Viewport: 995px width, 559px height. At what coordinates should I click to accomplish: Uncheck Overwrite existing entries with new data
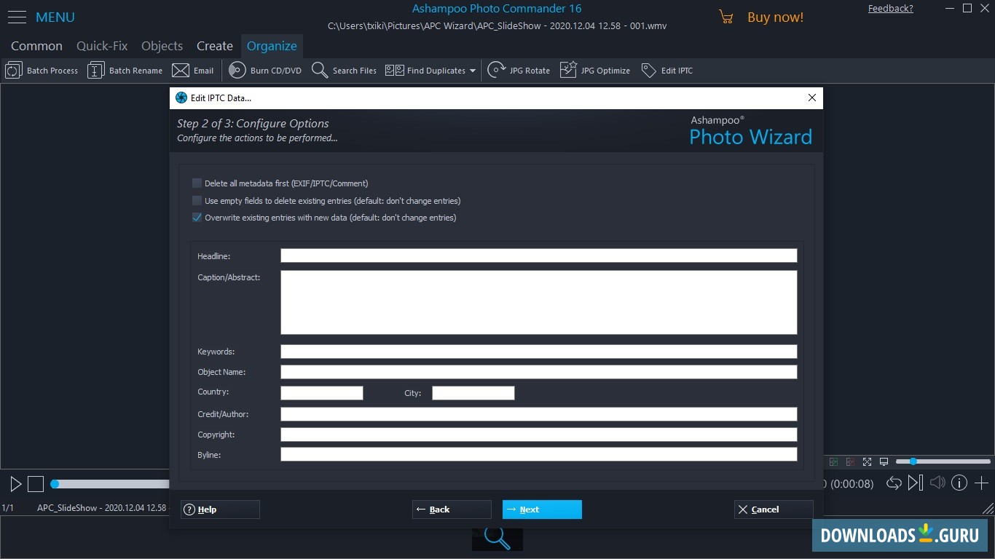point(197,217)
